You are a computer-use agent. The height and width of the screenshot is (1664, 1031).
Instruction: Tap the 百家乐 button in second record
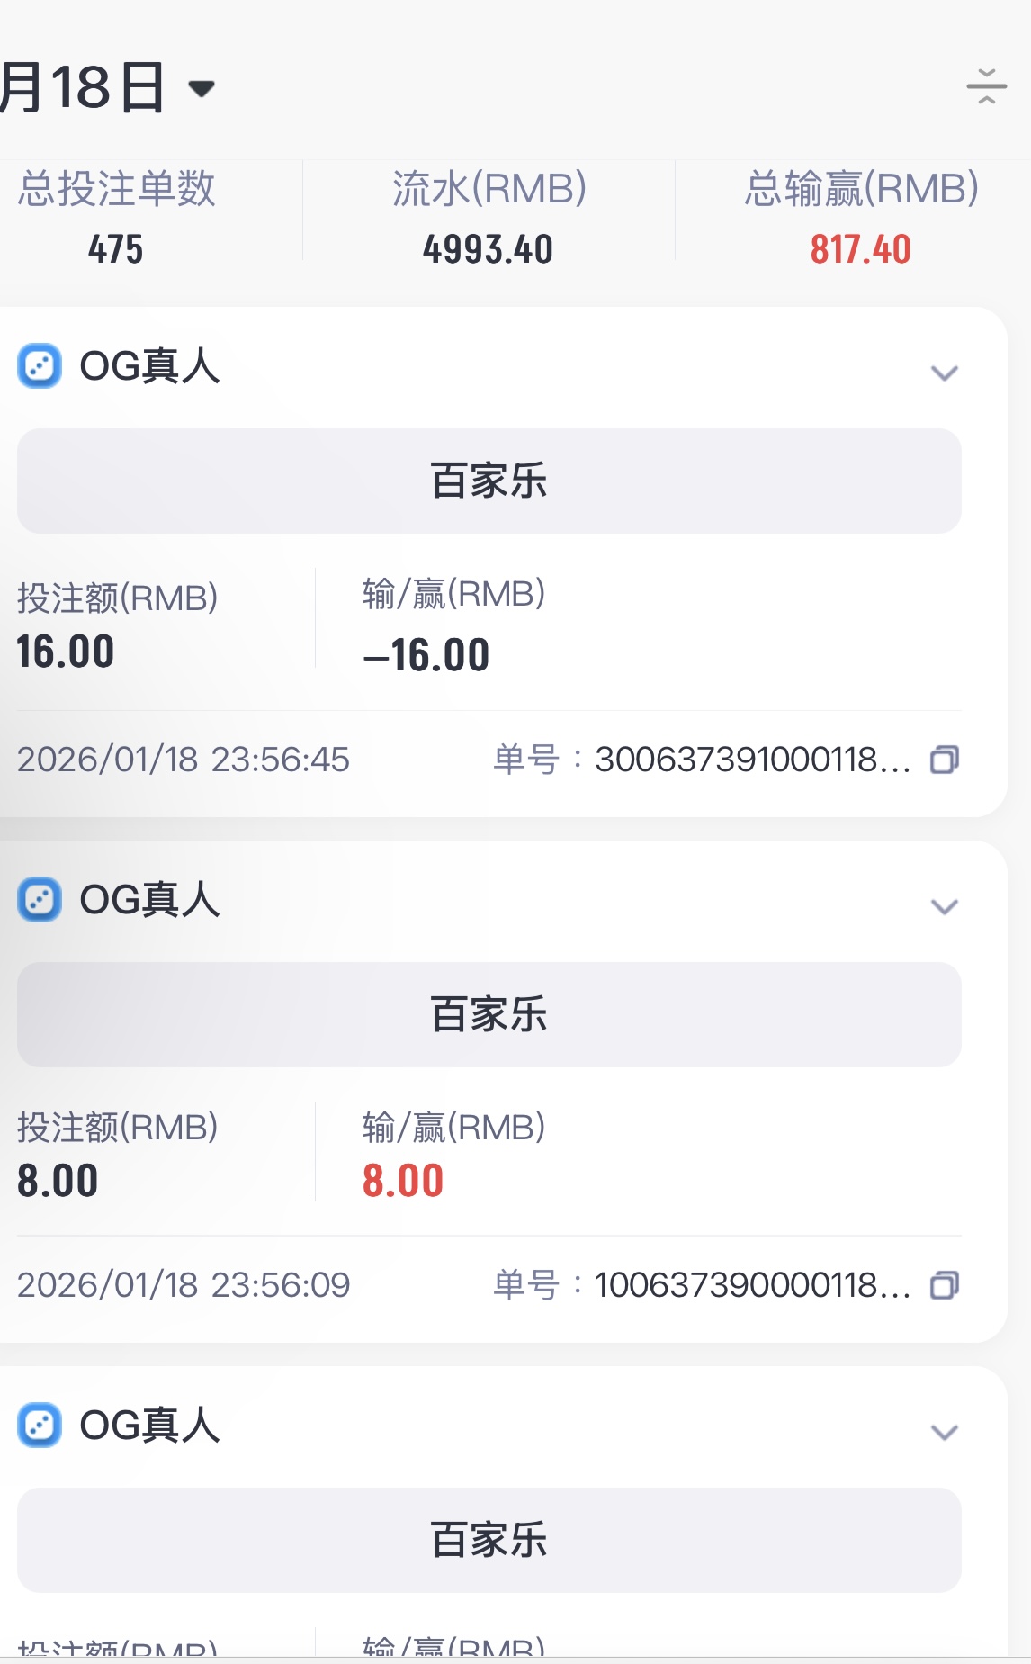(x=489, y=1014)
